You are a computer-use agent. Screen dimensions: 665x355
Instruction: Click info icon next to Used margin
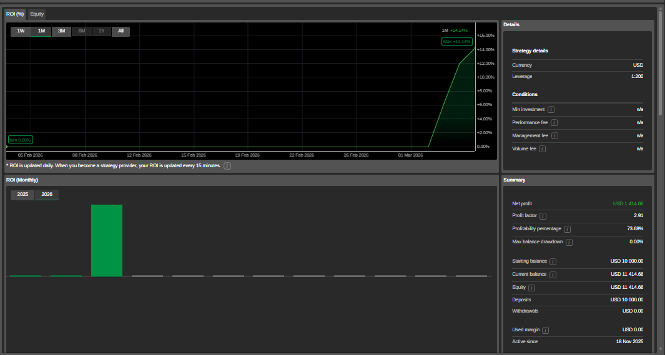pos(545,330)
